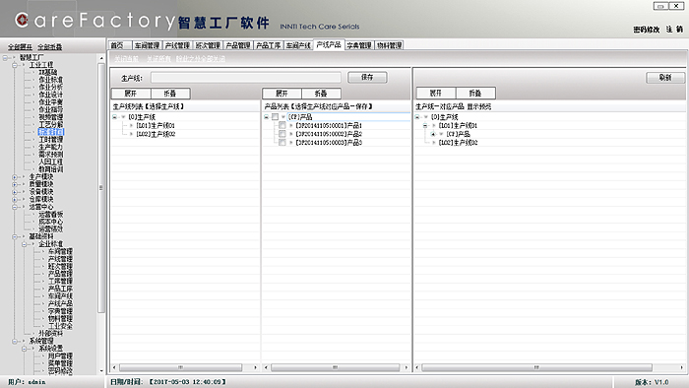Open the 字典管理 tab
689x388 pixels.
(x=359, y=45)
